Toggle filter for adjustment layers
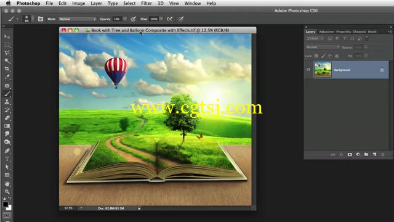Image resolution: width=394 pixels, height=222 pixels. 337,38
